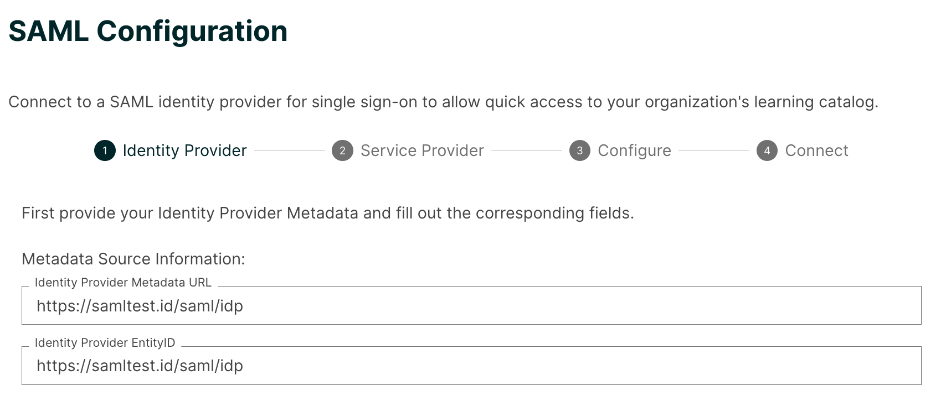The image size is (946, 406).
Task: Click the numbered circle beside Configure
Action: (x=580, y=150)
